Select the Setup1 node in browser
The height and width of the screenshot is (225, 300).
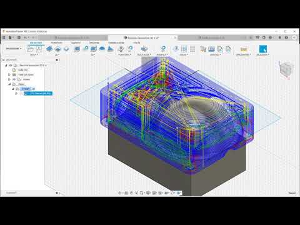(26, 89)
